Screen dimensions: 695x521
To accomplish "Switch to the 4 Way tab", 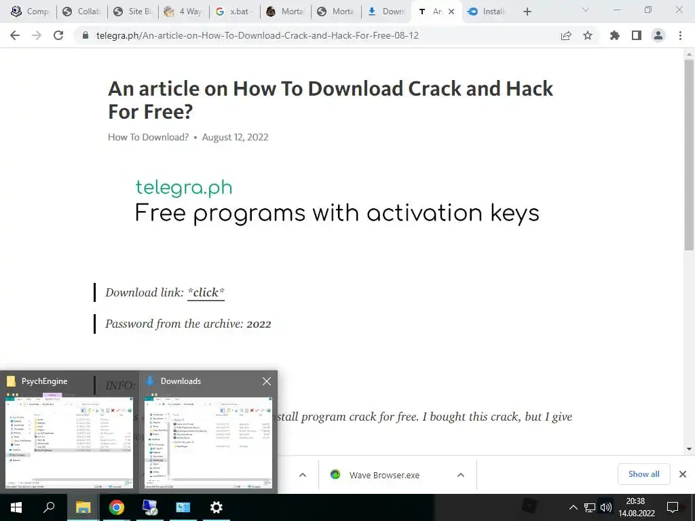I will click(183, 12).
